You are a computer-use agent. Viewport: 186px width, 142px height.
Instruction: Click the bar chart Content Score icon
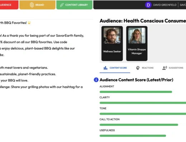coord(106,68)
